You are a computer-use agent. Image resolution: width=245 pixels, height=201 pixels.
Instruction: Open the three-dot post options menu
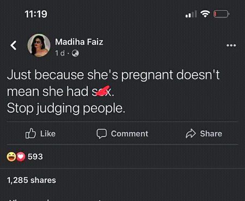pyautogui.click(x=231, y=45)
